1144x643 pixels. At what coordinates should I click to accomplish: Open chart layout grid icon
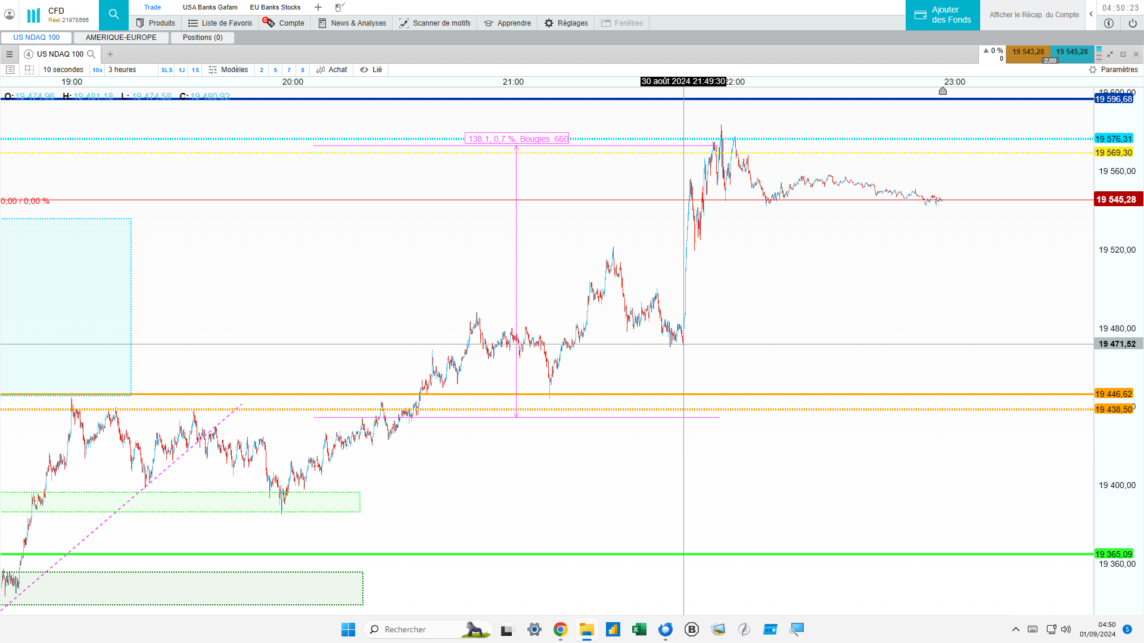click(29, 70)
